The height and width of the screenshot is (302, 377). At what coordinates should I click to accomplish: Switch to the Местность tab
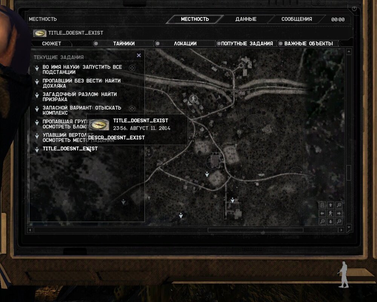click(x=195, y=19)
